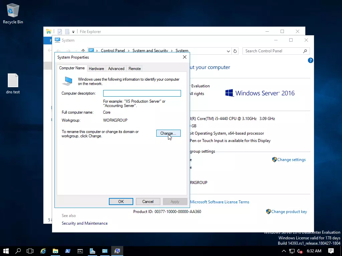This screenshot has height=256, width=342.
Task: Open the Advanced tab
Action: [116, 69]
